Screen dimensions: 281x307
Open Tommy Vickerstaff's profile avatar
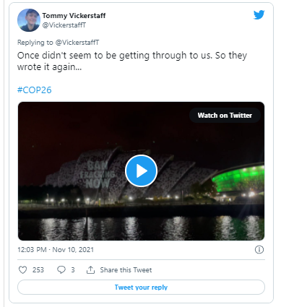pos(29,20)
